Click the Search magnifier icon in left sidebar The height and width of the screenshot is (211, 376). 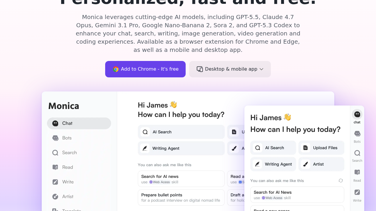[x=55, y=153]
